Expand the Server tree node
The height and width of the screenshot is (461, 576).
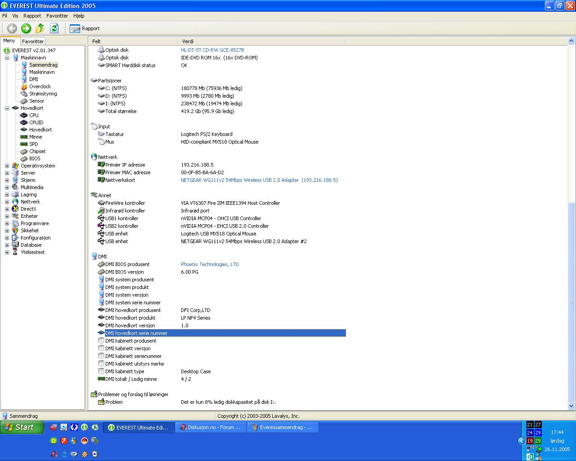tap(7, 173)
